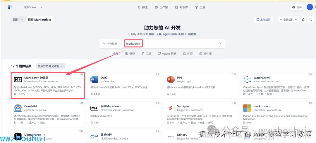Click the 商业 tag on Serply.io card
The image size is (316, 143).
pos(201,123)
